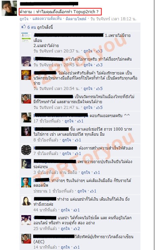This screenshot has width=155, height=250.
Task: Click the thumb icon on the '25 นาทีที่แล้ว' comment
Action: tap(75, 229)
